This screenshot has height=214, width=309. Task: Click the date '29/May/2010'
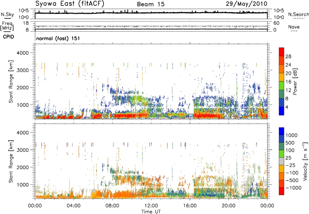click(x=246, y=4)
